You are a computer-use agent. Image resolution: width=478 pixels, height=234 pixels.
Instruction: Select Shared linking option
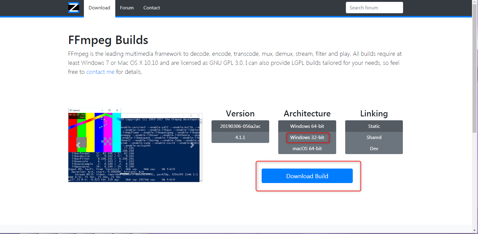(x=374, y=137)
